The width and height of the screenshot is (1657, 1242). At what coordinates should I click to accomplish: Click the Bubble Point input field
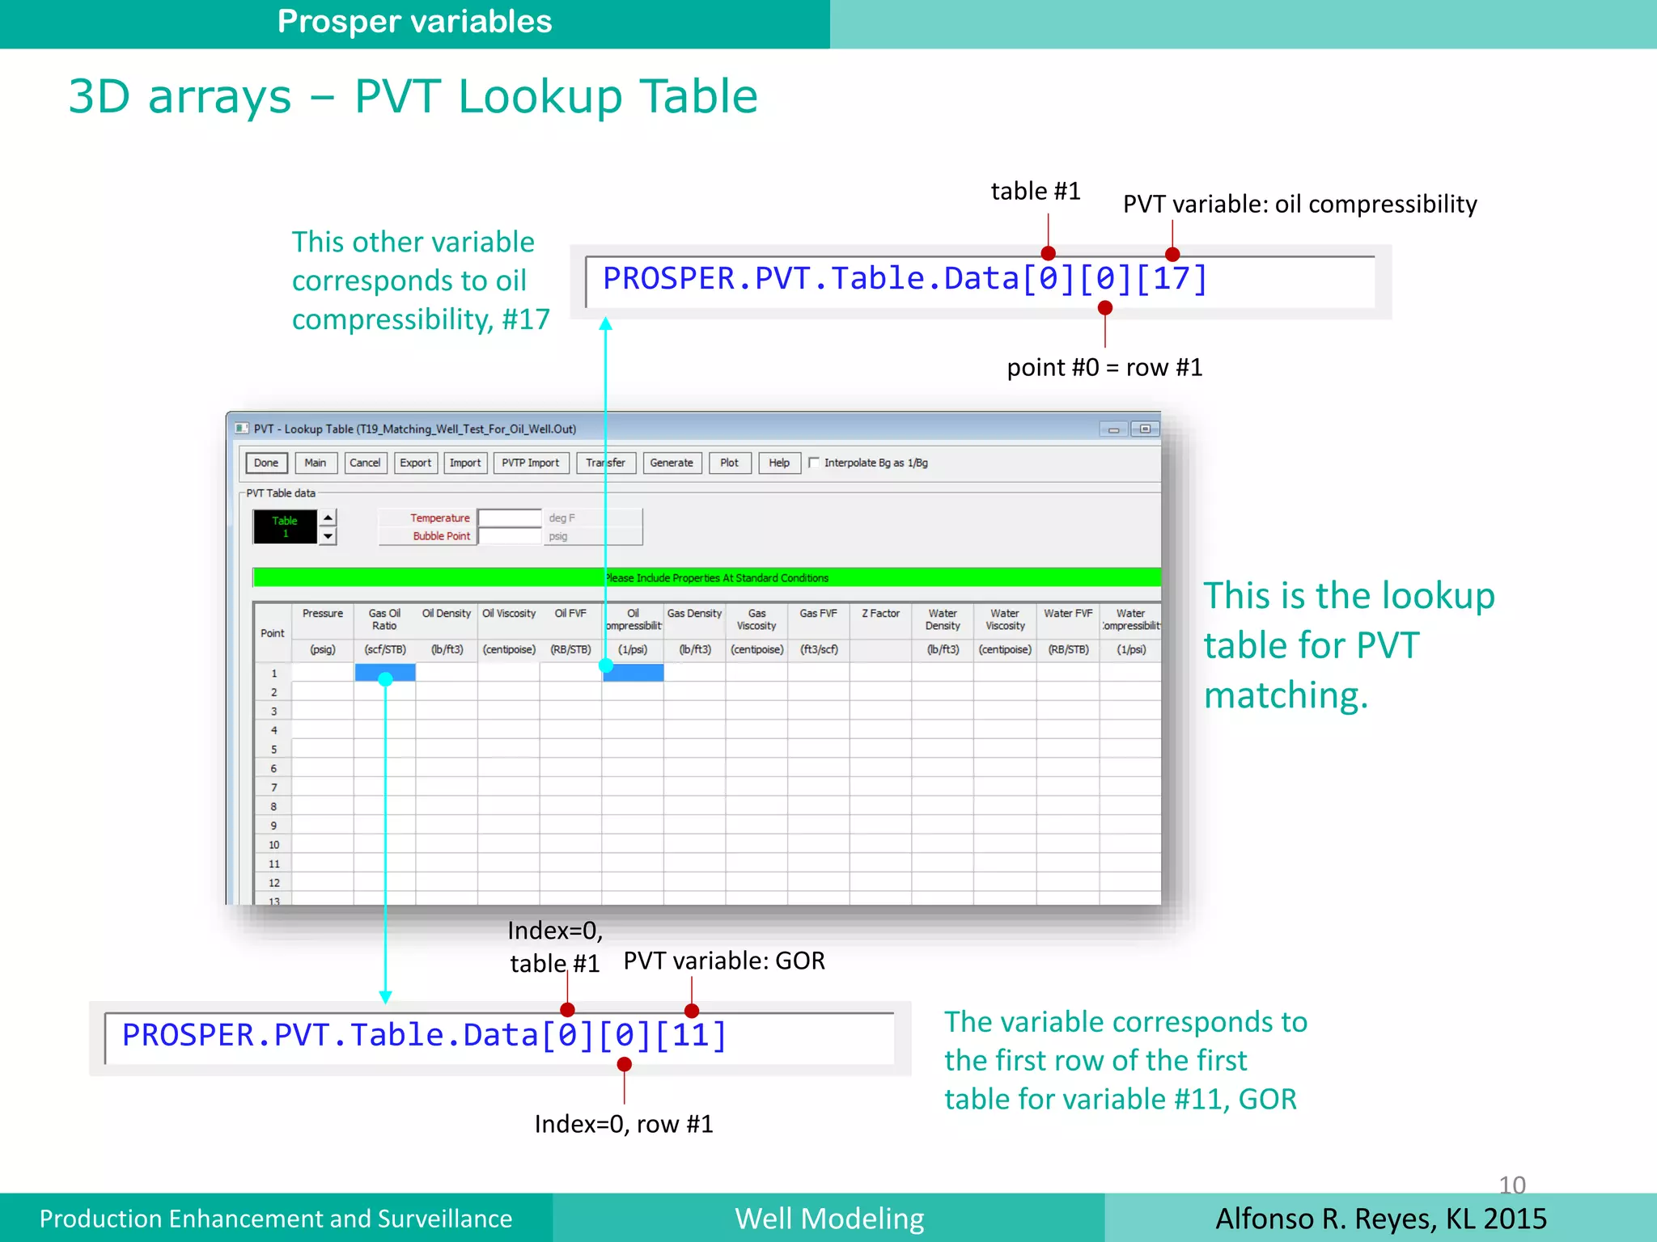click(x=510, y=536)
